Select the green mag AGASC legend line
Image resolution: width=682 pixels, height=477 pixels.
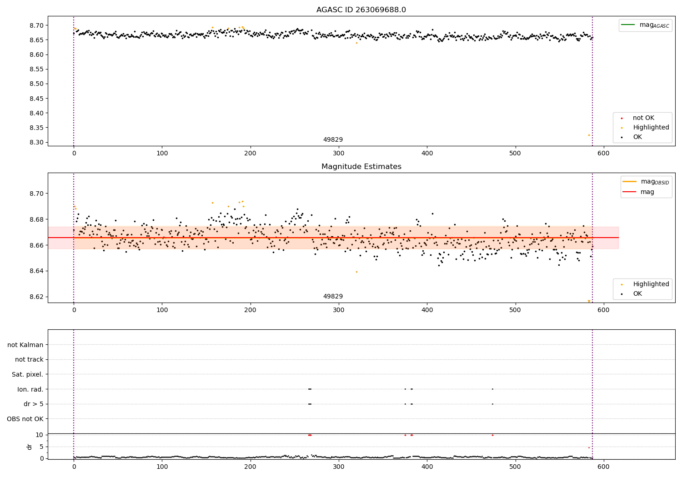click(628, 25)
